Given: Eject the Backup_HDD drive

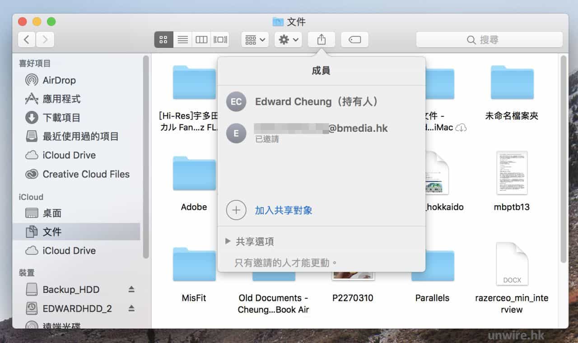Looking at the screenshot, I should pyautogui.click(x=131, y=289).
